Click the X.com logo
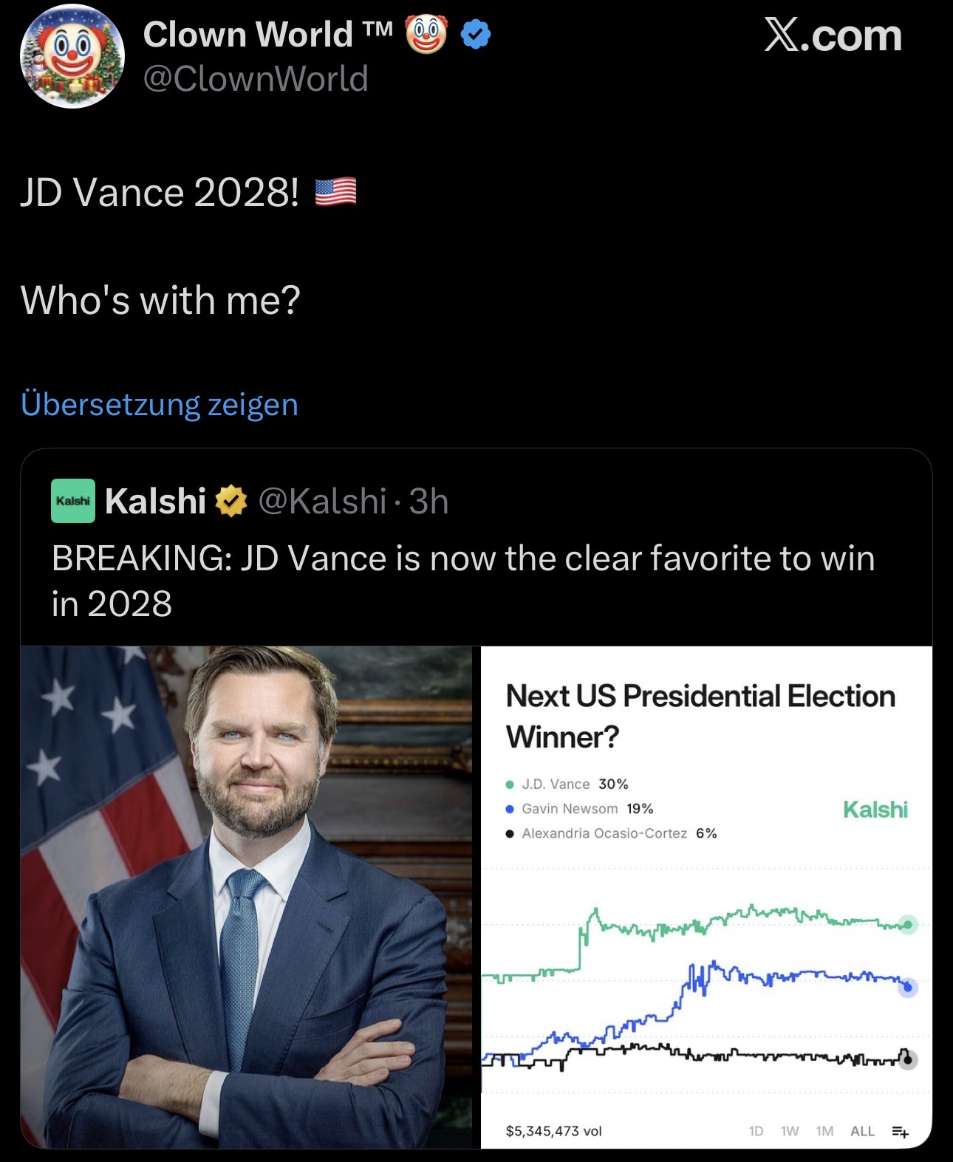953x1162 pixels. coord(833,35)
